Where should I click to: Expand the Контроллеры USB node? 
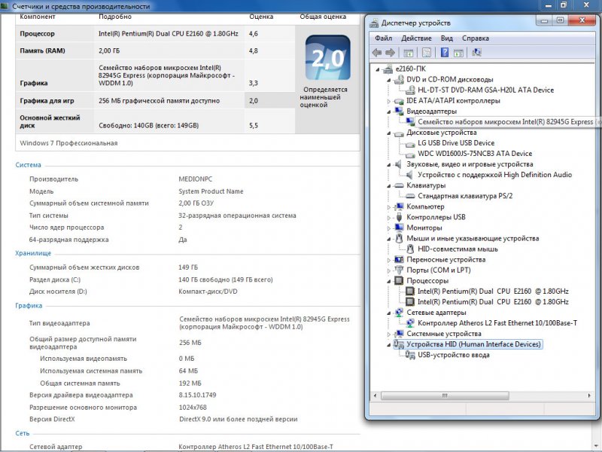tap(389, 217)
